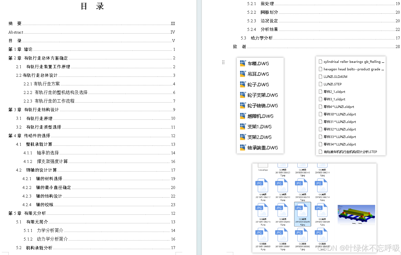Click 3.2 有轨行走类型选择 entry
This screenshot has height=255, width=401.
click(x=96, y=127)
